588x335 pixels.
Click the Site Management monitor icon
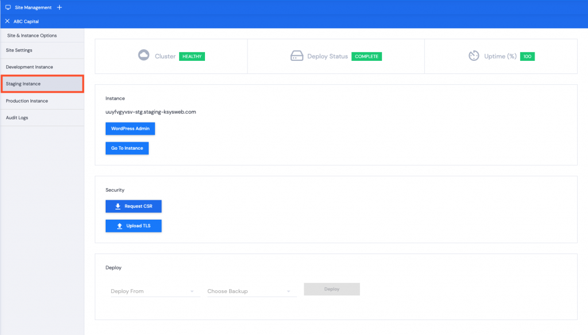point(8,7)
